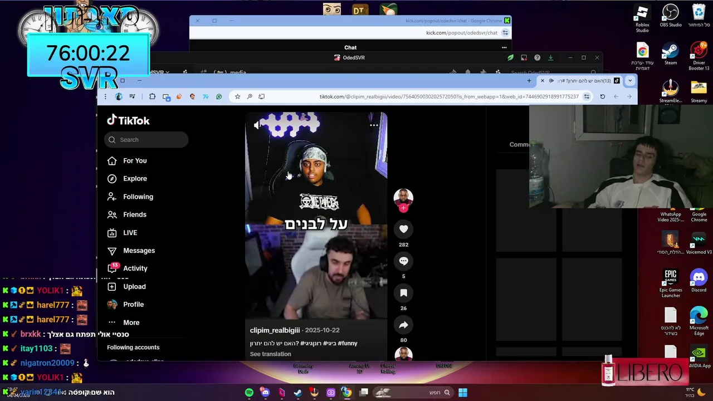Open Driver Booster 13 desktop shortcut
This screenshot has height=401, width=713.
[x=699, y=56]
